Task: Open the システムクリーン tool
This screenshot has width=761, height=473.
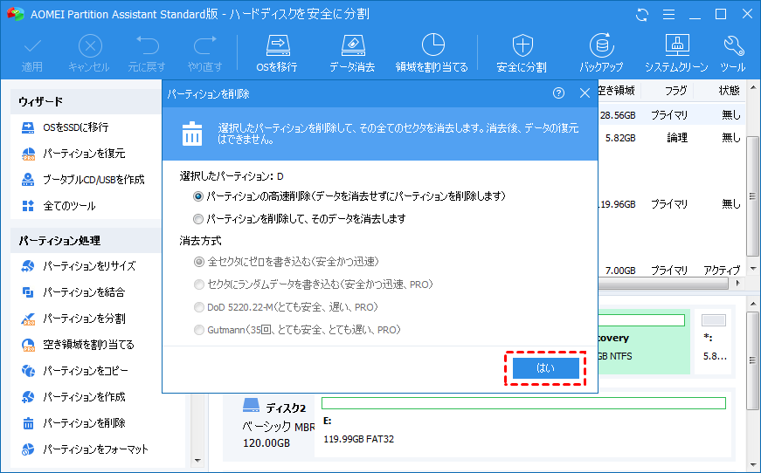Action: 676,54
